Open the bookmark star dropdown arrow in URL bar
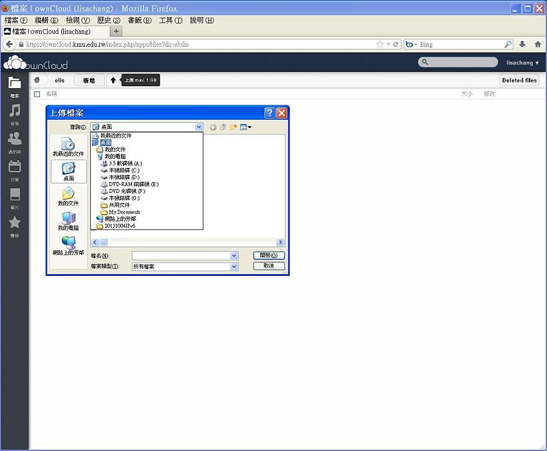The image size is (547, 451). point(388,44)
